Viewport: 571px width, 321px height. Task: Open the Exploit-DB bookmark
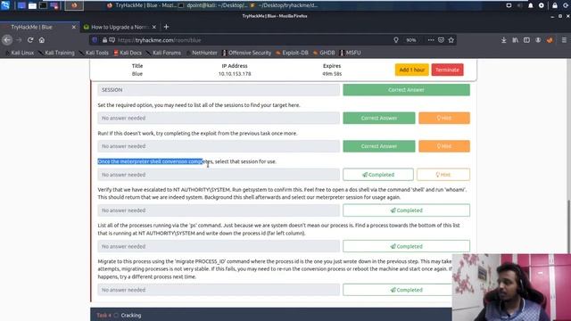click(x=292, y=53)
